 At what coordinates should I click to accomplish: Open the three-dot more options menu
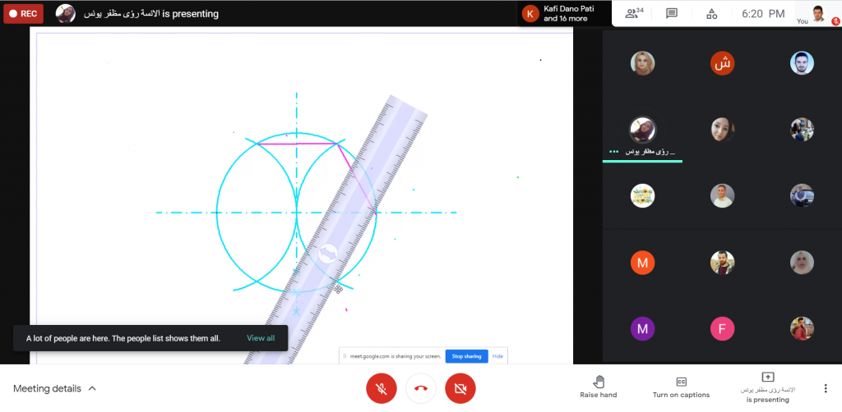pos(825,388)
